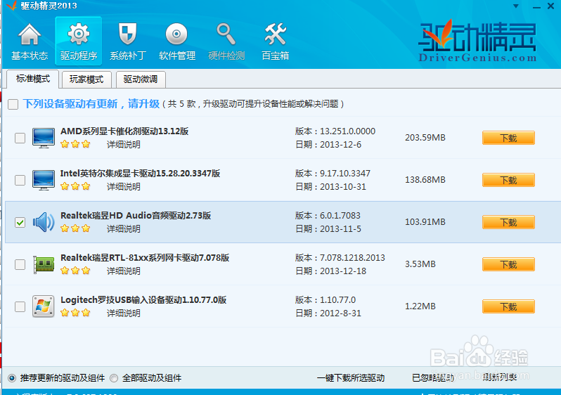Check the Realtek RTL-81xx网卡驱动 checkbox
Screen dimensions: 561x395
click(20, 264)
